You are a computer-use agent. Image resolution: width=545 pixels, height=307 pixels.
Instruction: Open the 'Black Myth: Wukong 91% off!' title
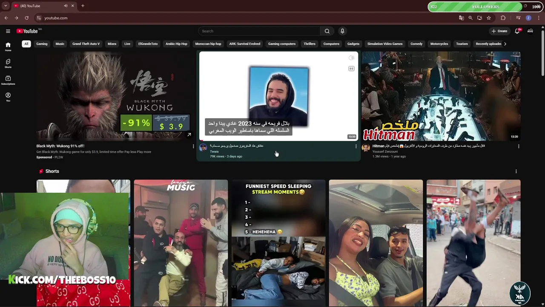(x=60, y=146)
